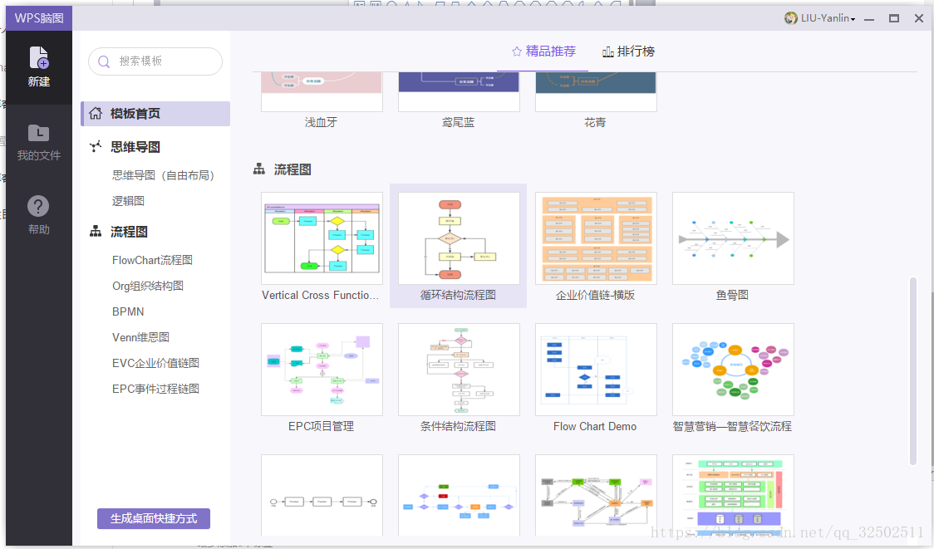Viewport: 934px width, 549px height.
Task: Click the bar chart icon on 排行榜 tab
Action: [x=607, y=51]
